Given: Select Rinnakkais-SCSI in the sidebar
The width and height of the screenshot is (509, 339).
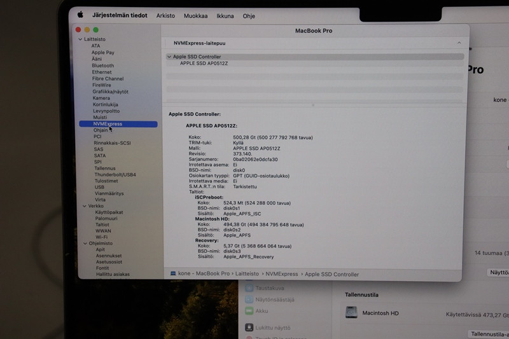Looking at the screenshot, I should pos(113,142).
